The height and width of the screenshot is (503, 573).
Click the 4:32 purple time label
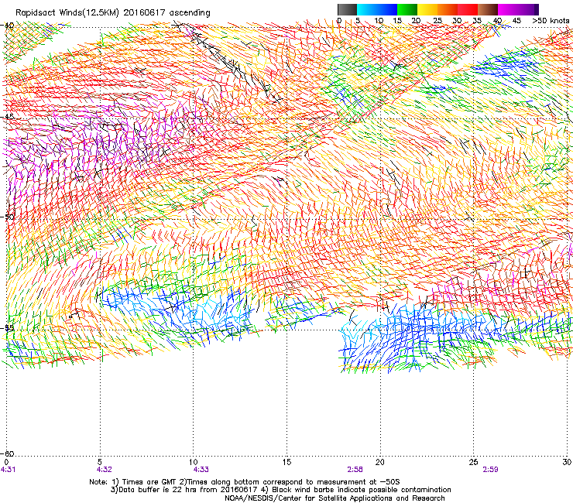(105, 470)
